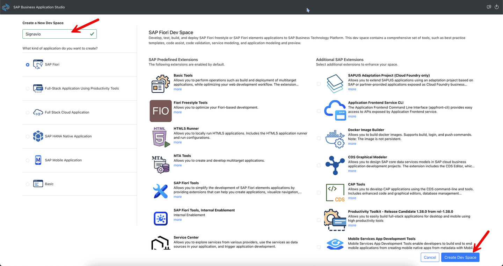
Task: Click the power sign-out icon
Action: point(497,7)
